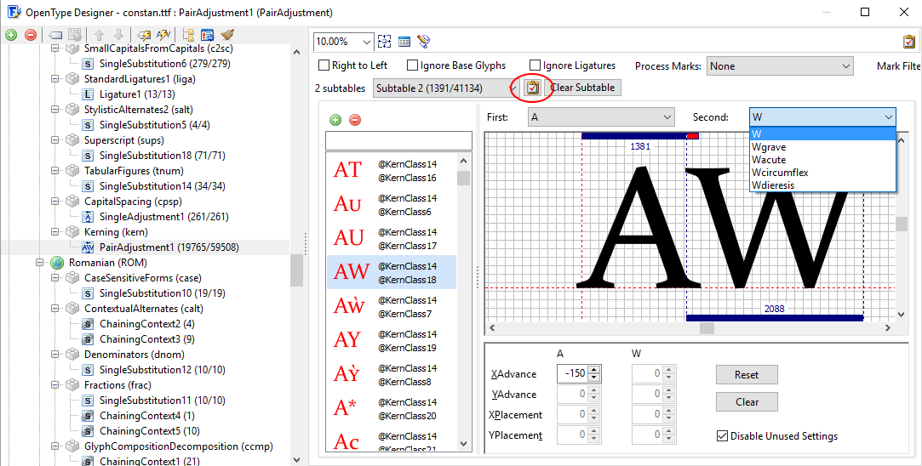Click the red remove button in the left toolbar

click(31, 35)
